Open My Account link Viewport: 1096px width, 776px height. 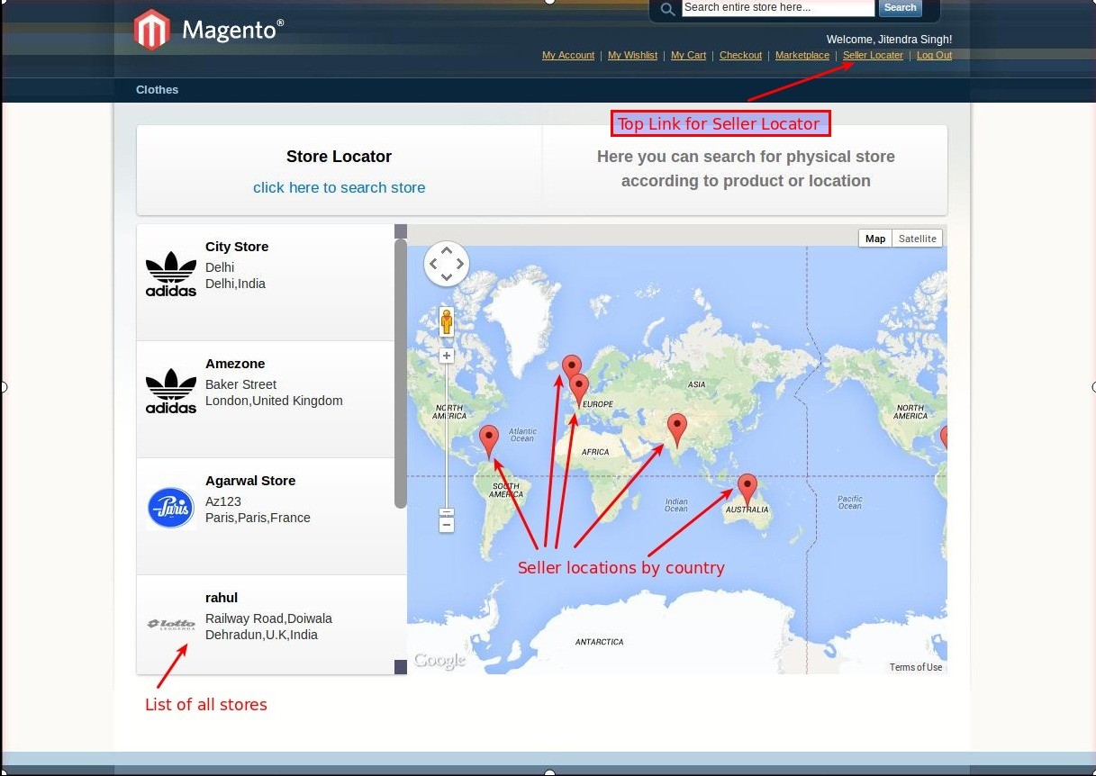click(568, 55)
